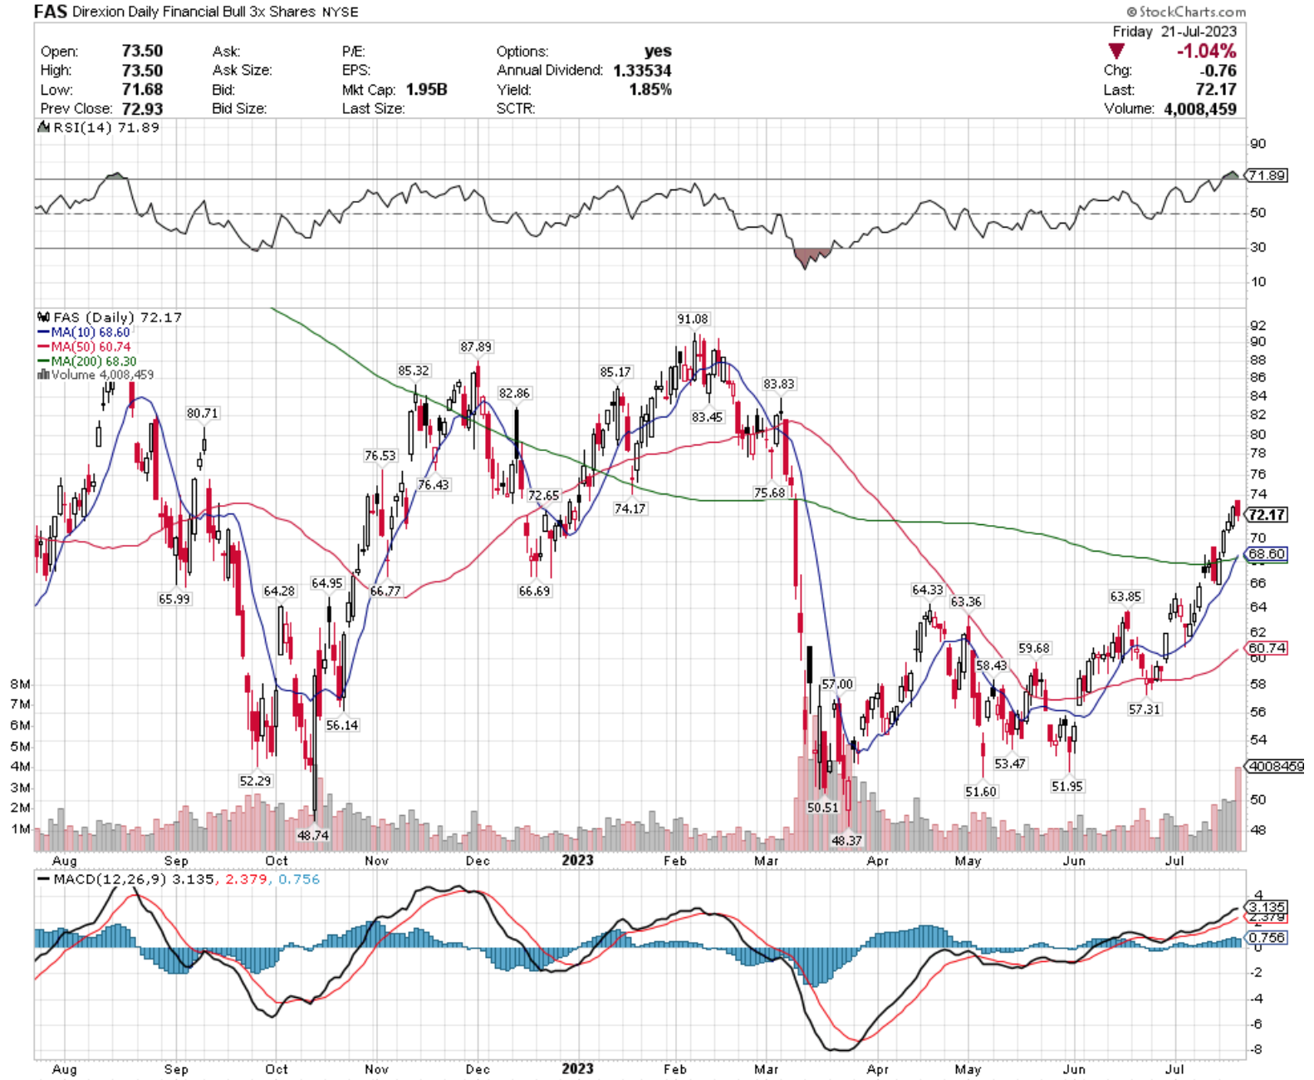Click the 57.31 price annotation
The image size is (1314, 1080).
[1145, 709]
